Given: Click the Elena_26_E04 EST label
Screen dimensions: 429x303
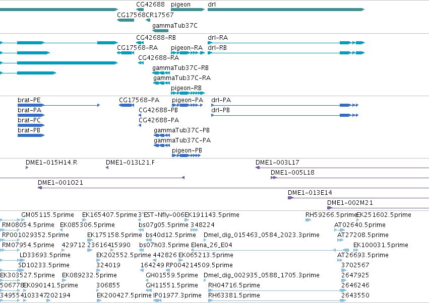Looking at the screenshot, I should [x=212, y=245].
